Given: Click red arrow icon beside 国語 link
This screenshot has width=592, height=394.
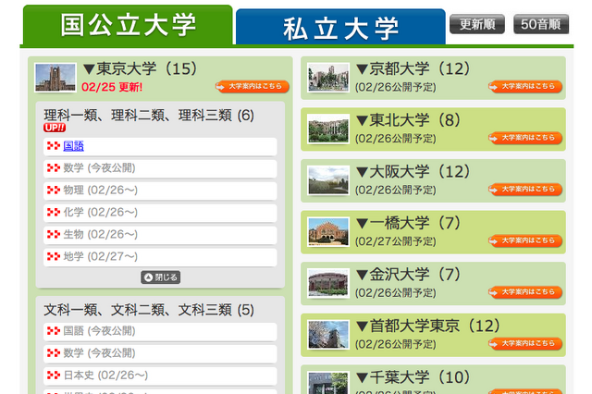Looking at the screenshot, I should pos(54,146).
